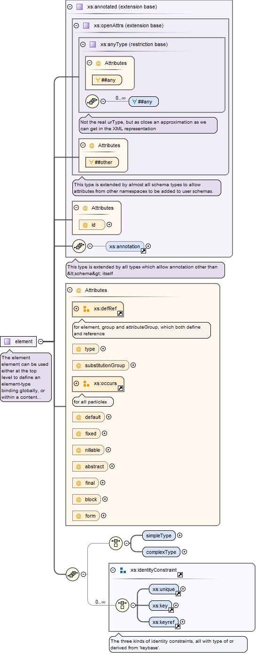Collapse the xs:annotated extension base box

coord(70,7)
